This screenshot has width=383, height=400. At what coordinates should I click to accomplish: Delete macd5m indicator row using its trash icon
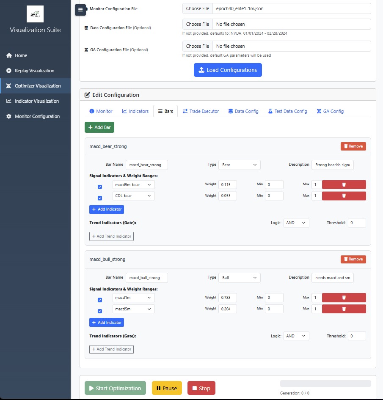point(344,309)
